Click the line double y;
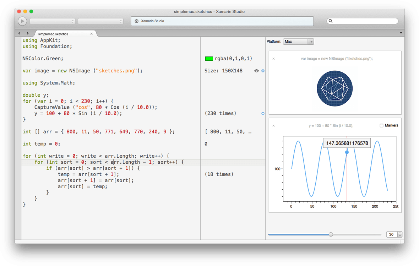 click(36, 95)
